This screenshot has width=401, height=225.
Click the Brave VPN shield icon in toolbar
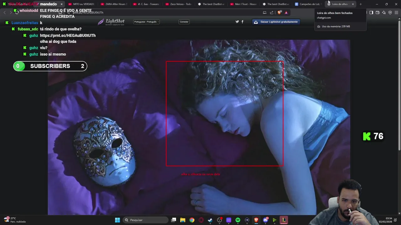390,12
